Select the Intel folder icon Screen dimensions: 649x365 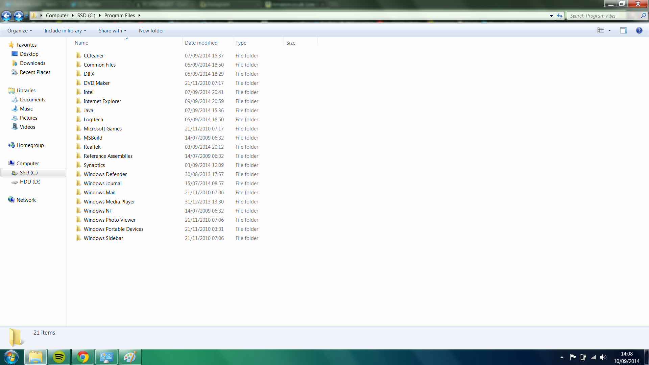tap(78, 92)
